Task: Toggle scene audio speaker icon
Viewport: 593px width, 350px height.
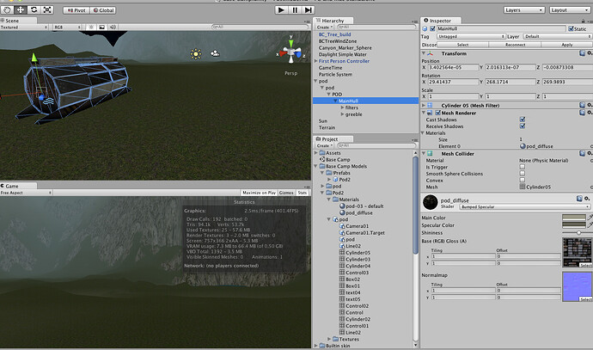Action: point(113,28)
